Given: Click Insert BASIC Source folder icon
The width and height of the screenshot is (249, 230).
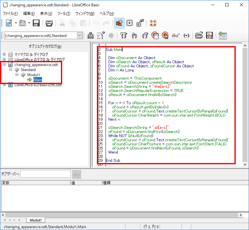Looking at the screenshot, I should pyautogui.click(x=199, y=35).
